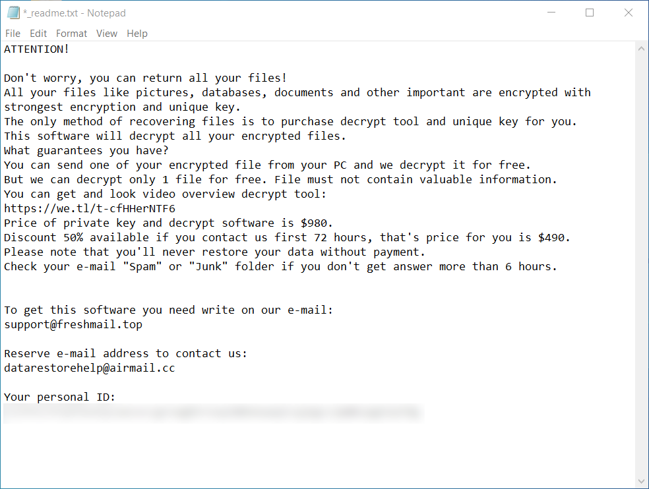Click the scrollbar down arrow
This screenshot has width=649, height=489.
click(642, 480)
